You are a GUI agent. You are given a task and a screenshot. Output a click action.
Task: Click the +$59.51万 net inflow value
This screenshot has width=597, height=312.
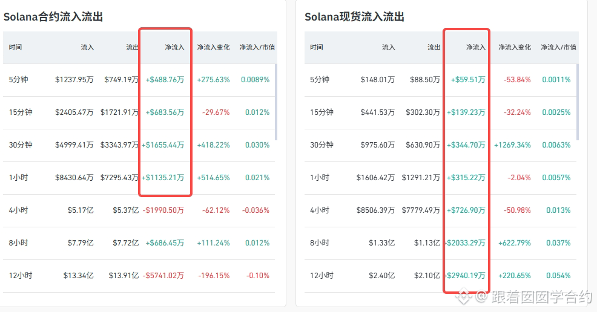tap(468, 80)
